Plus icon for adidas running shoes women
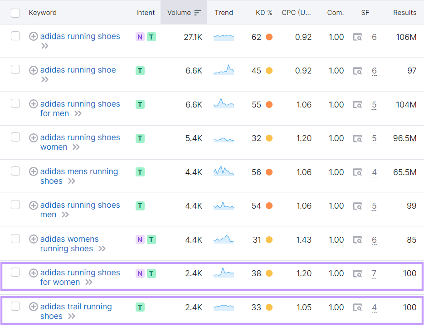This screenshot has width=424, height=327. click(x=33, y=138)
